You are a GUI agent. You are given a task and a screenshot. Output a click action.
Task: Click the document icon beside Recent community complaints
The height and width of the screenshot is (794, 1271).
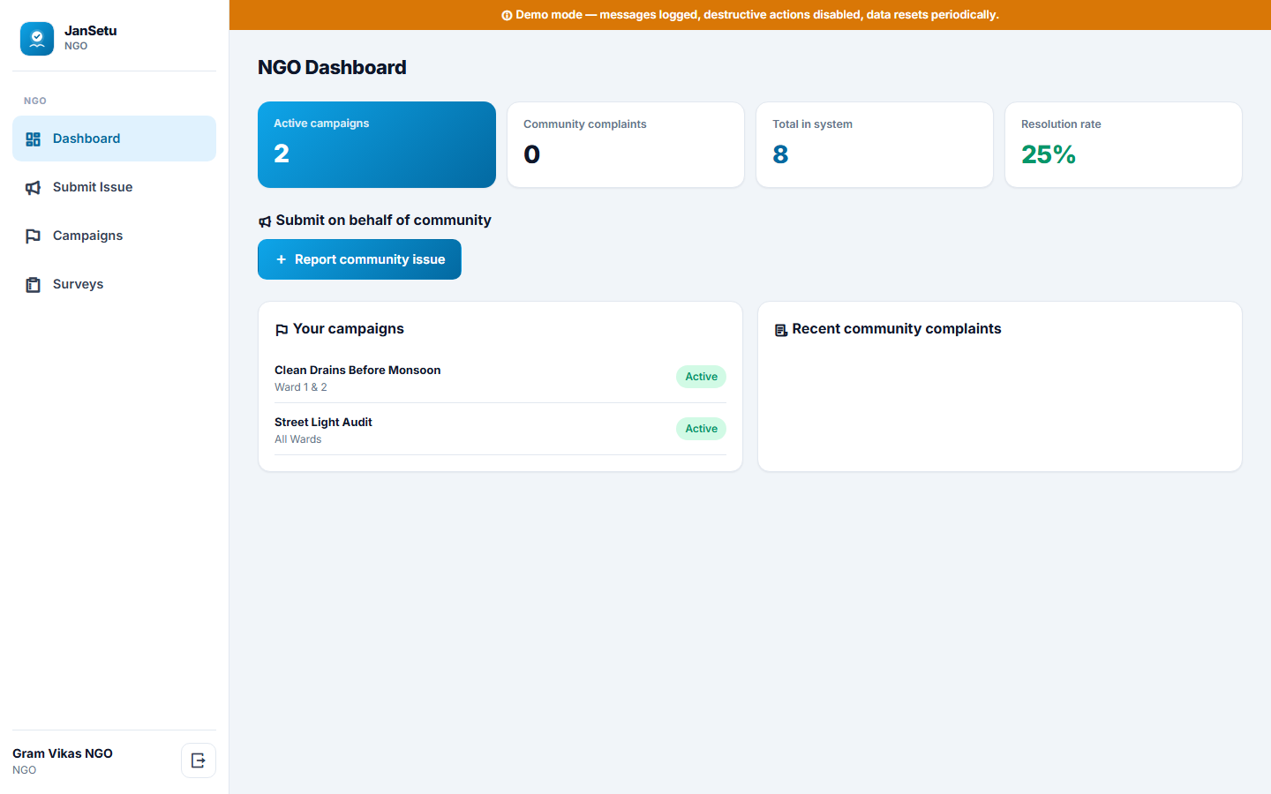click(781, 330)
